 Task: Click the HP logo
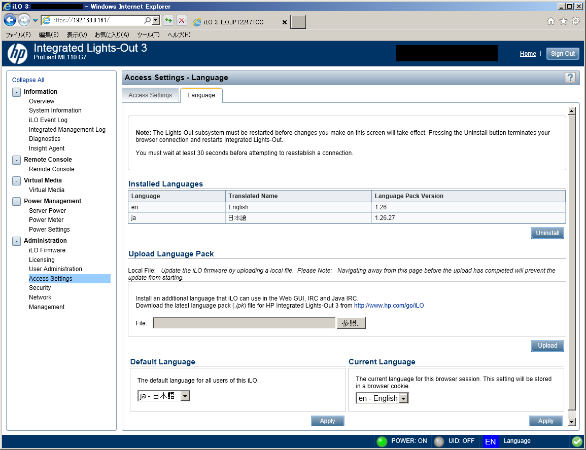click(18, 53)
